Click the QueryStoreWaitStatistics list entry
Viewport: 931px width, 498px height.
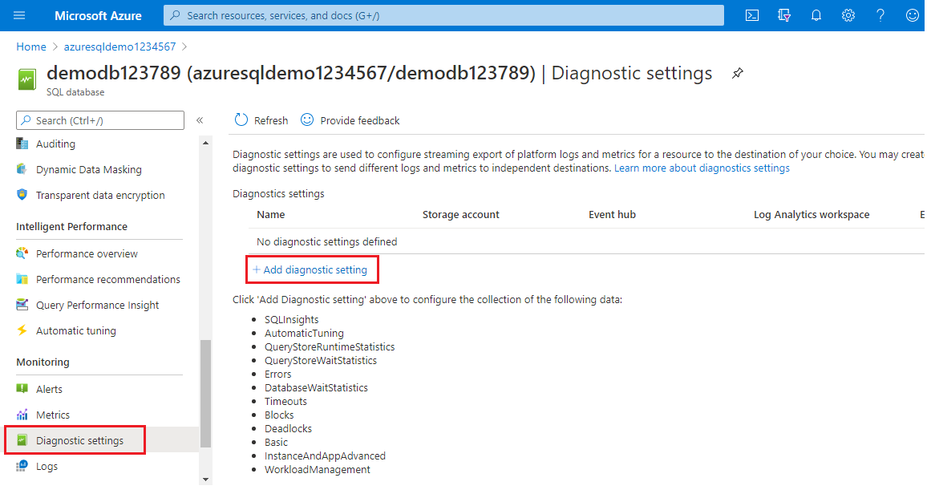[x=321, y=360]
